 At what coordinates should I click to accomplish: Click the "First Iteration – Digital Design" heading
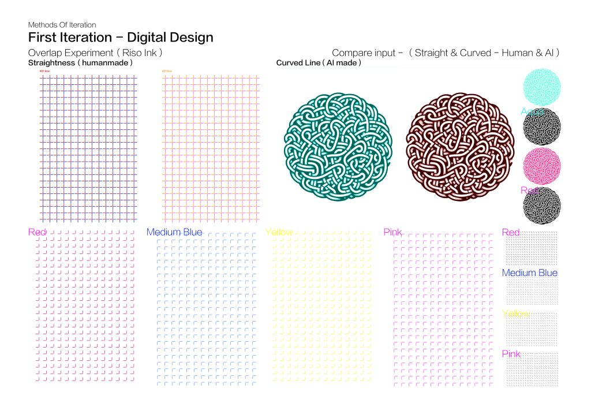(x=121, y=38)
